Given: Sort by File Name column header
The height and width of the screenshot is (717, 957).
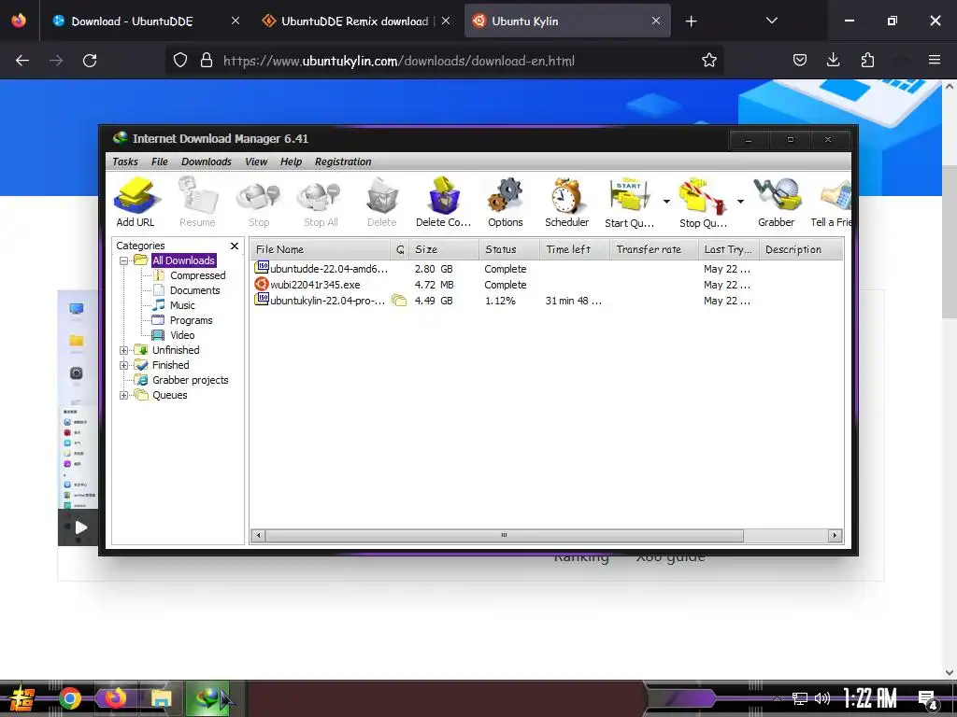Looking at the screenshot, I should click(320, 249).
